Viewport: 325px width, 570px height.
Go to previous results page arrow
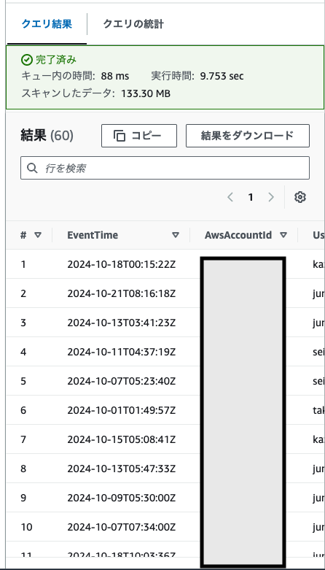click(230, 197)
